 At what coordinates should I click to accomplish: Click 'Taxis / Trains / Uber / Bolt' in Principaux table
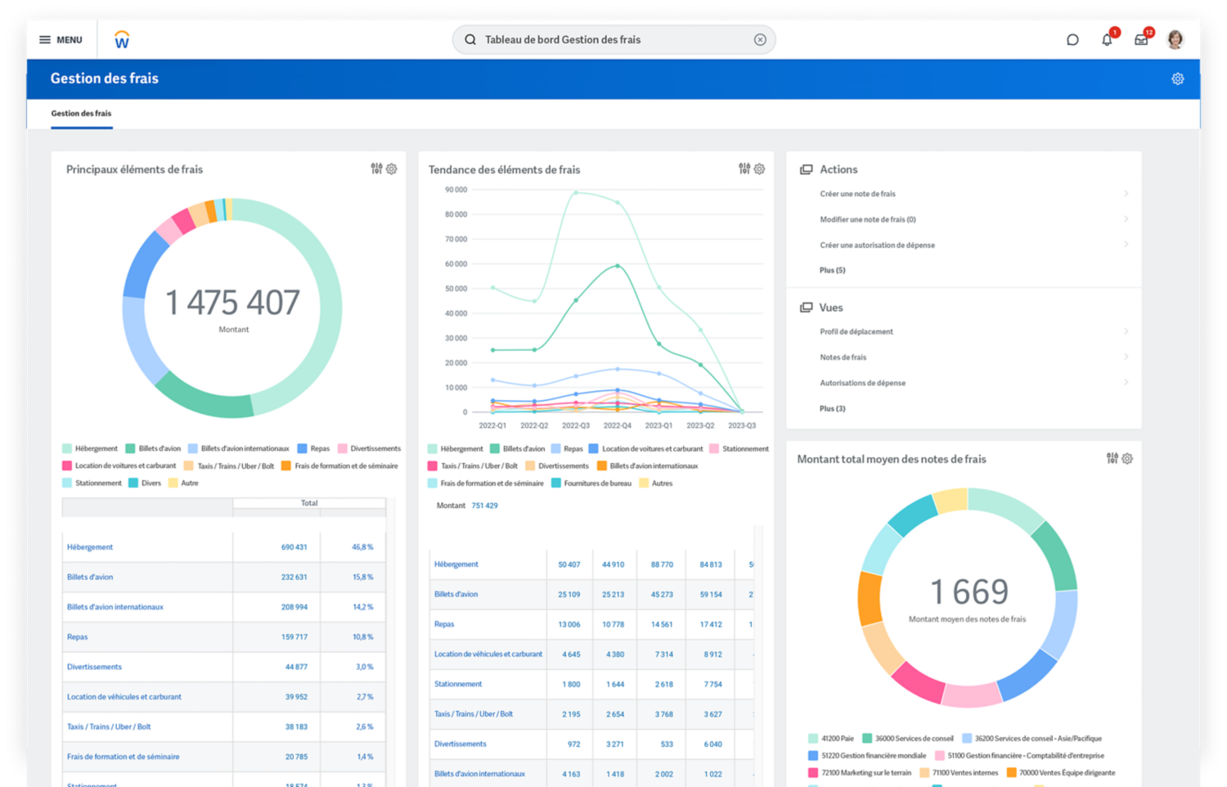pyautogui.click(x=109, y=726)
